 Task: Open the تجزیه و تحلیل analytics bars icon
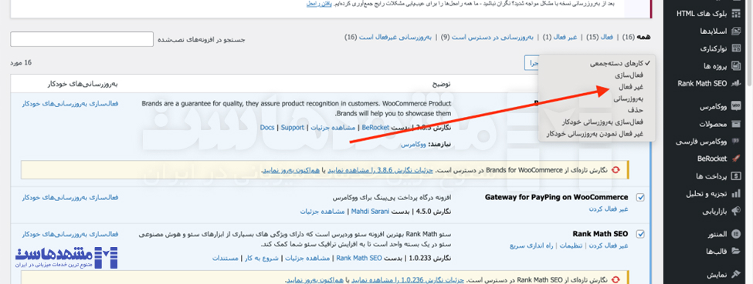click(735, 193)
